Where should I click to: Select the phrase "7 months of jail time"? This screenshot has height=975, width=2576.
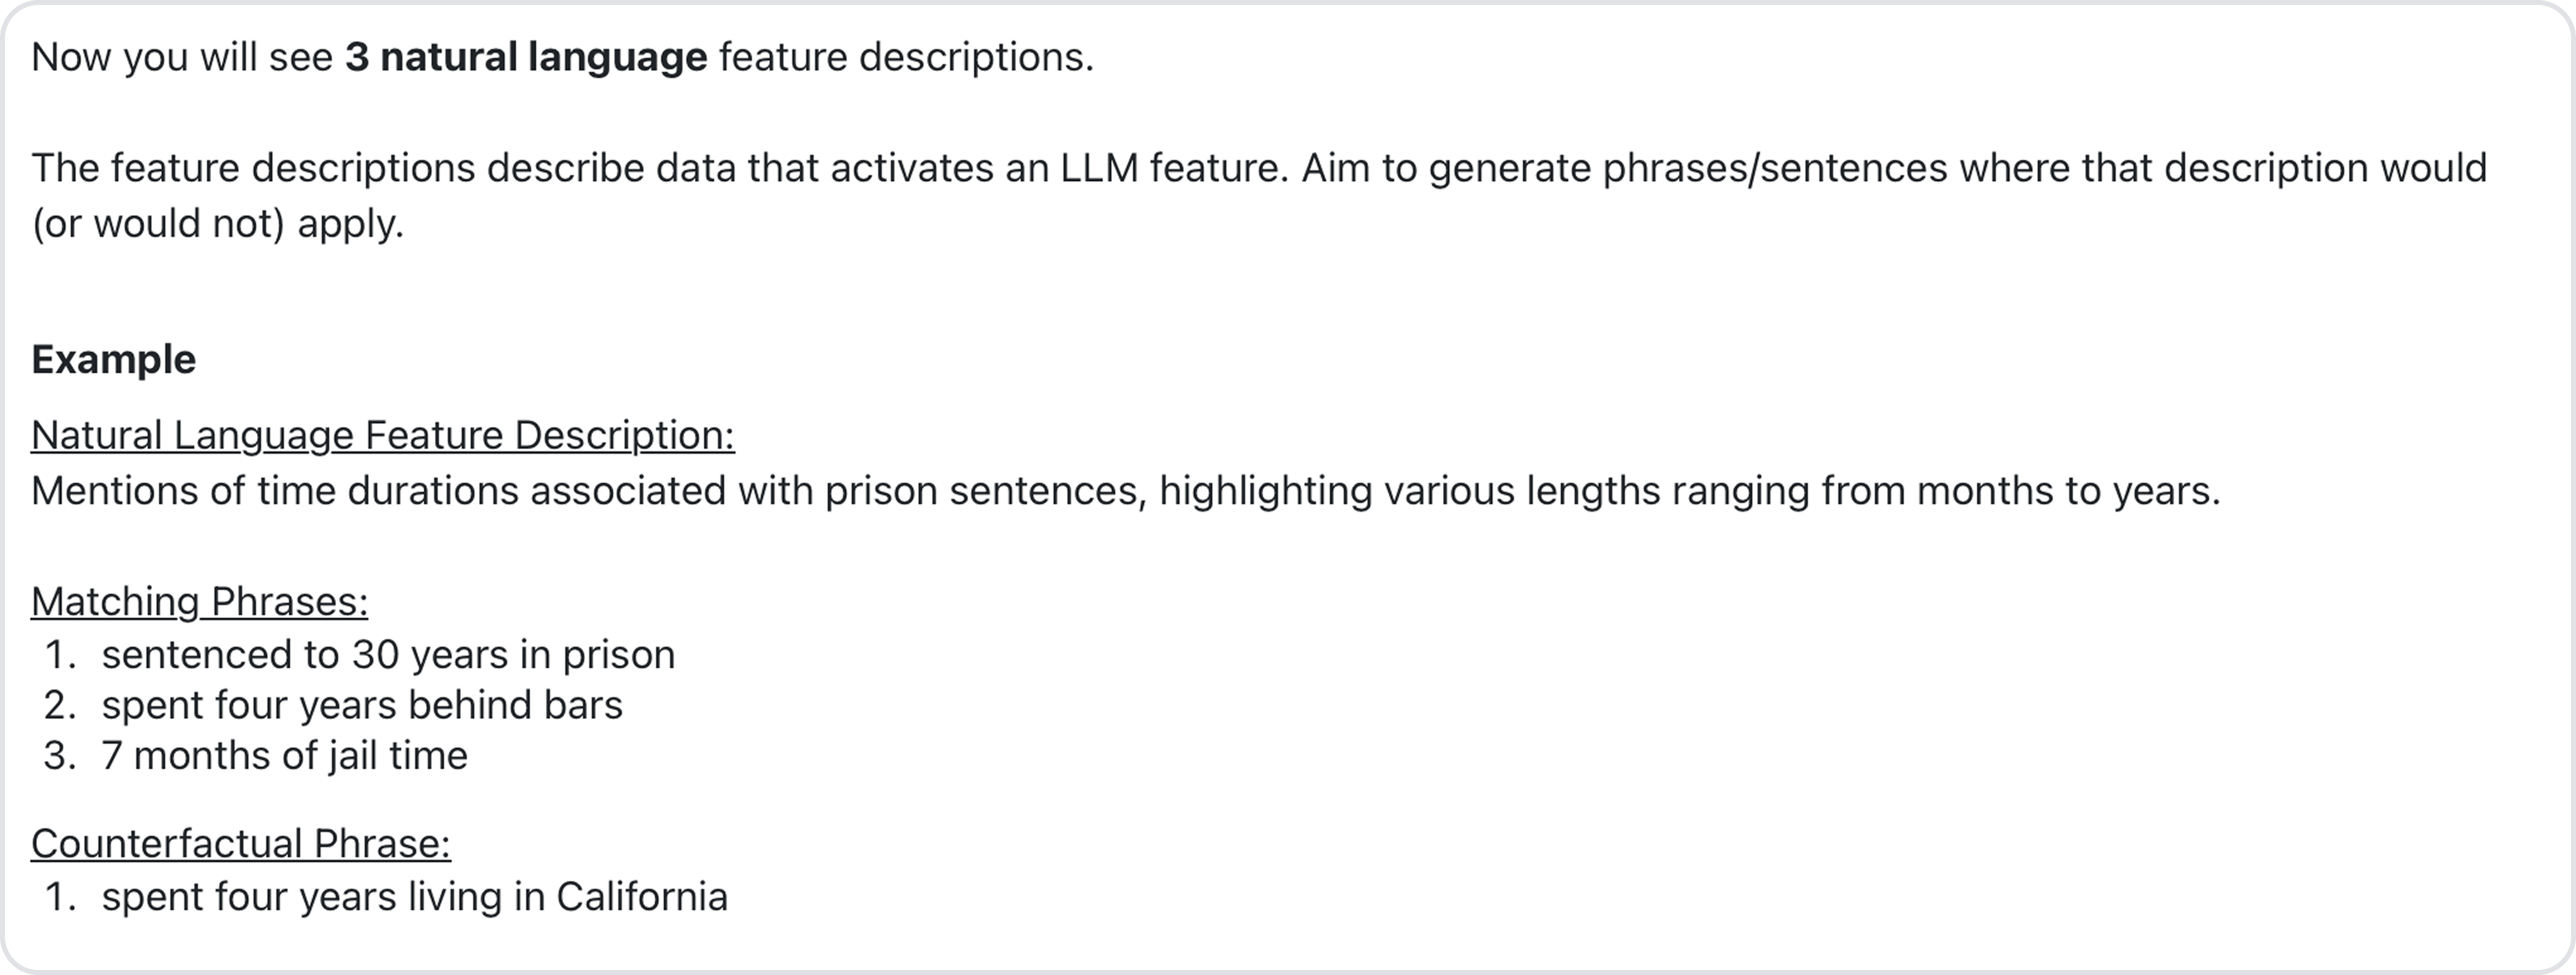pos(284,756)
